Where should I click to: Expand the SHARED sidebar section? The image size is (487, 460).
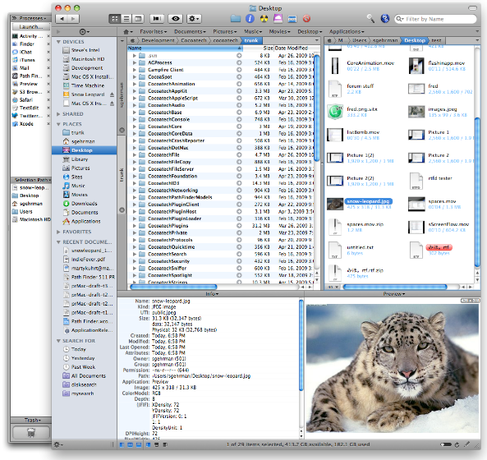pyautogui.click(x=58, y=114)
